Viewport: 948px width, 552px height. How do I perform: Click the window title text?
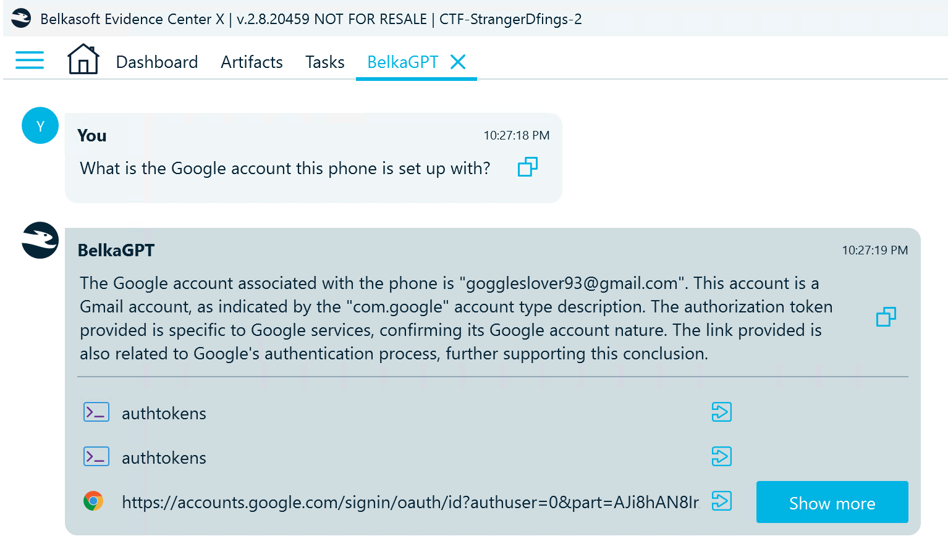point(311,19)
